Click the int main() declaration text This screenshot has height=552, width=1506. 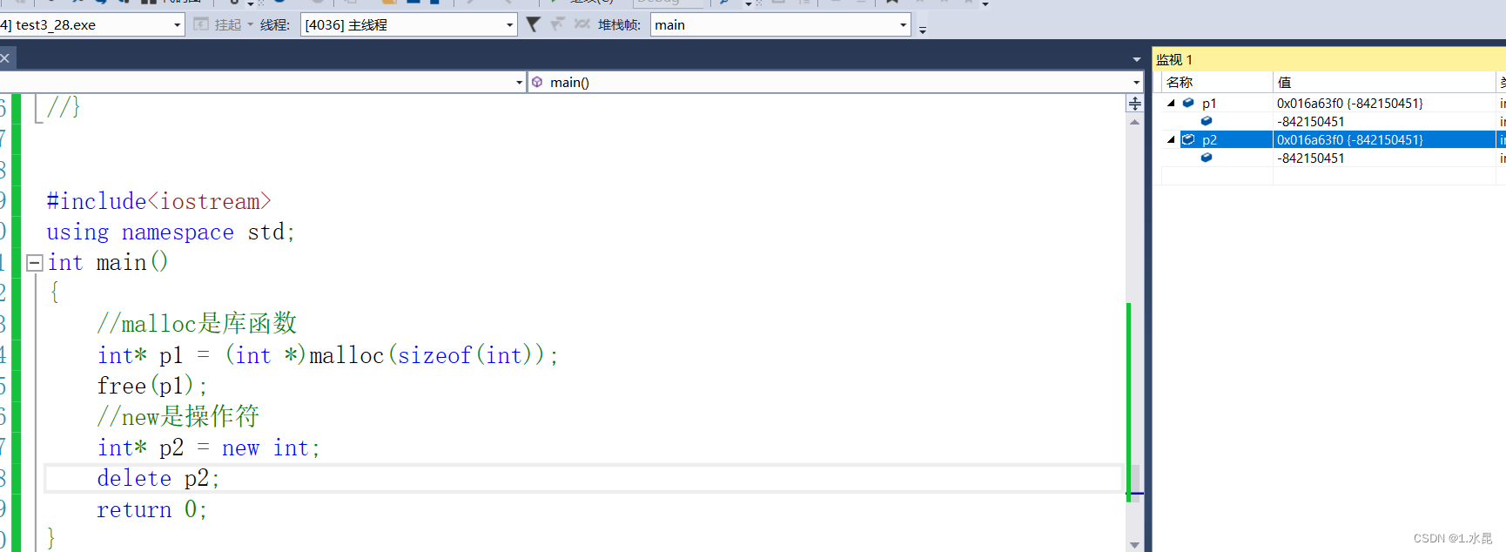tap(108, 262)
